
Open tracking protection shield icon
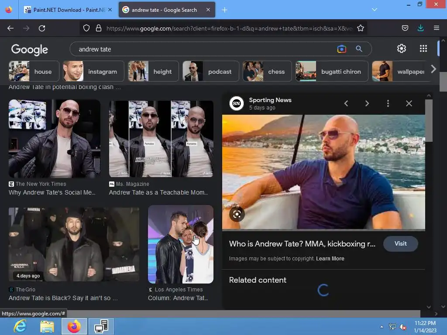pyautogui.click(x=86, y=28)
